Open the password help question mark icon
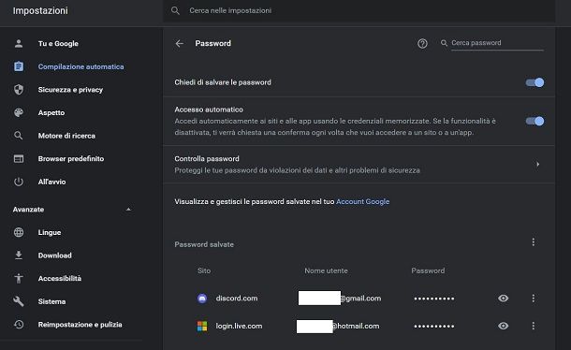571x350 pixels. pyautogui.click(x=422, y=44)
